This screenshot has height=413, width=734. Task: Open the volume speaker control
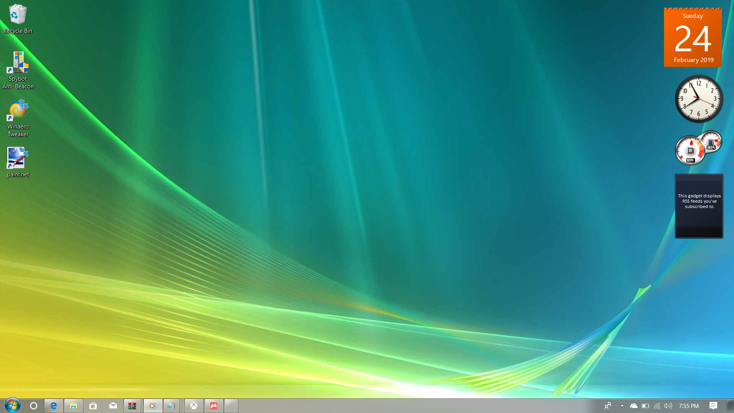[668, 406]
